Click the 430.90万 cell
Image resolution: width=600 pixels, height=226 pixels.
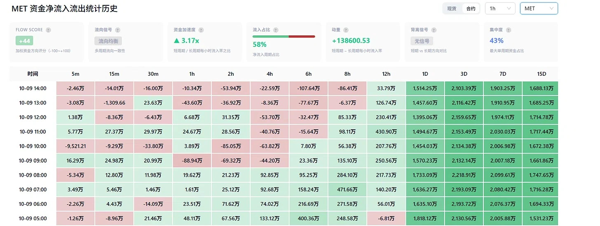pyautogui.click(x=386, y=132)
